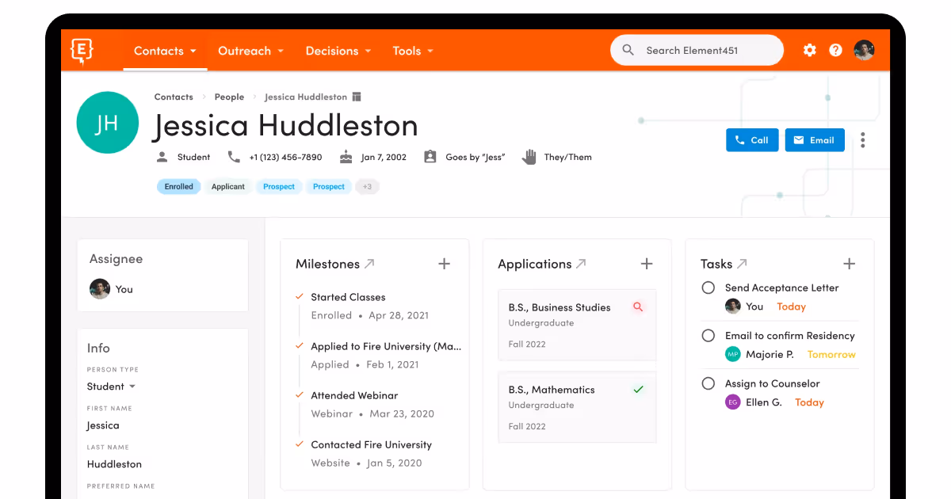Click the birthday cake icon
This screenshot has height=499, width=951.
tap(346, 157)
